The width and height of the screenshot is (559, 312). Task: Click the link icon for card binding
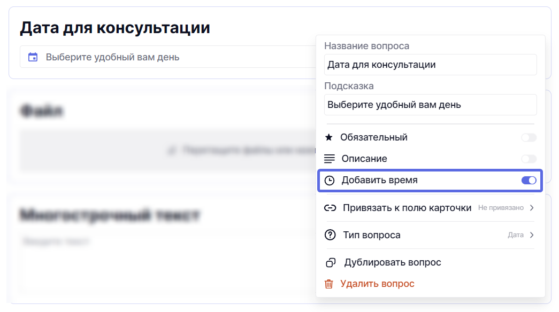330,208
